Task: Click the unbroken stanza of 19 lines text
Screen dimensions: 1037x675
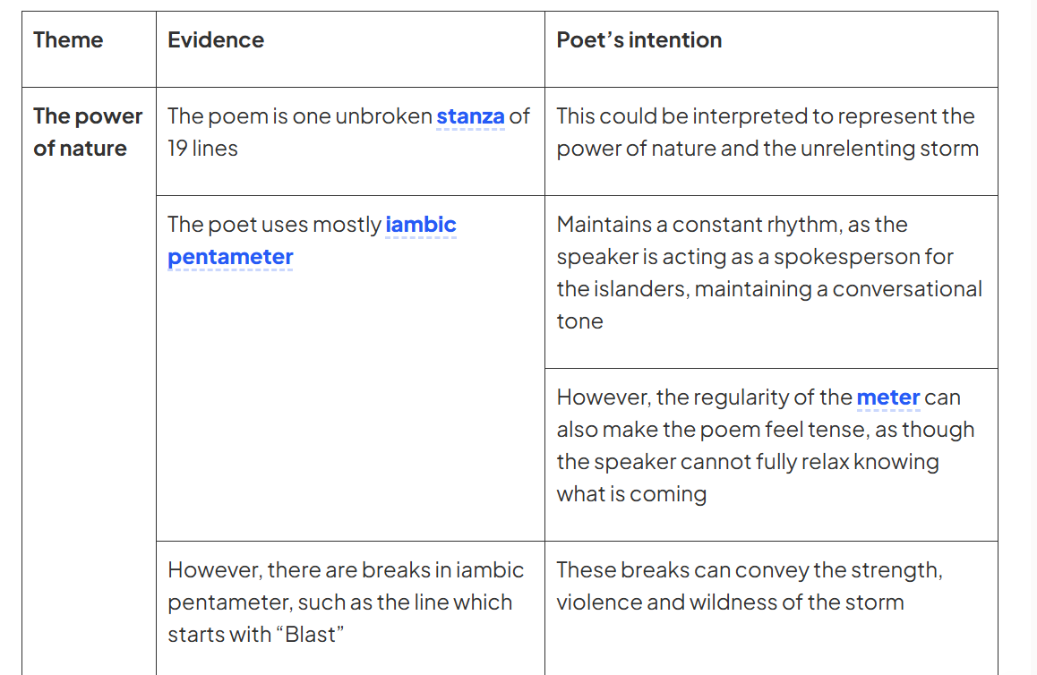Action: point(348,132)
